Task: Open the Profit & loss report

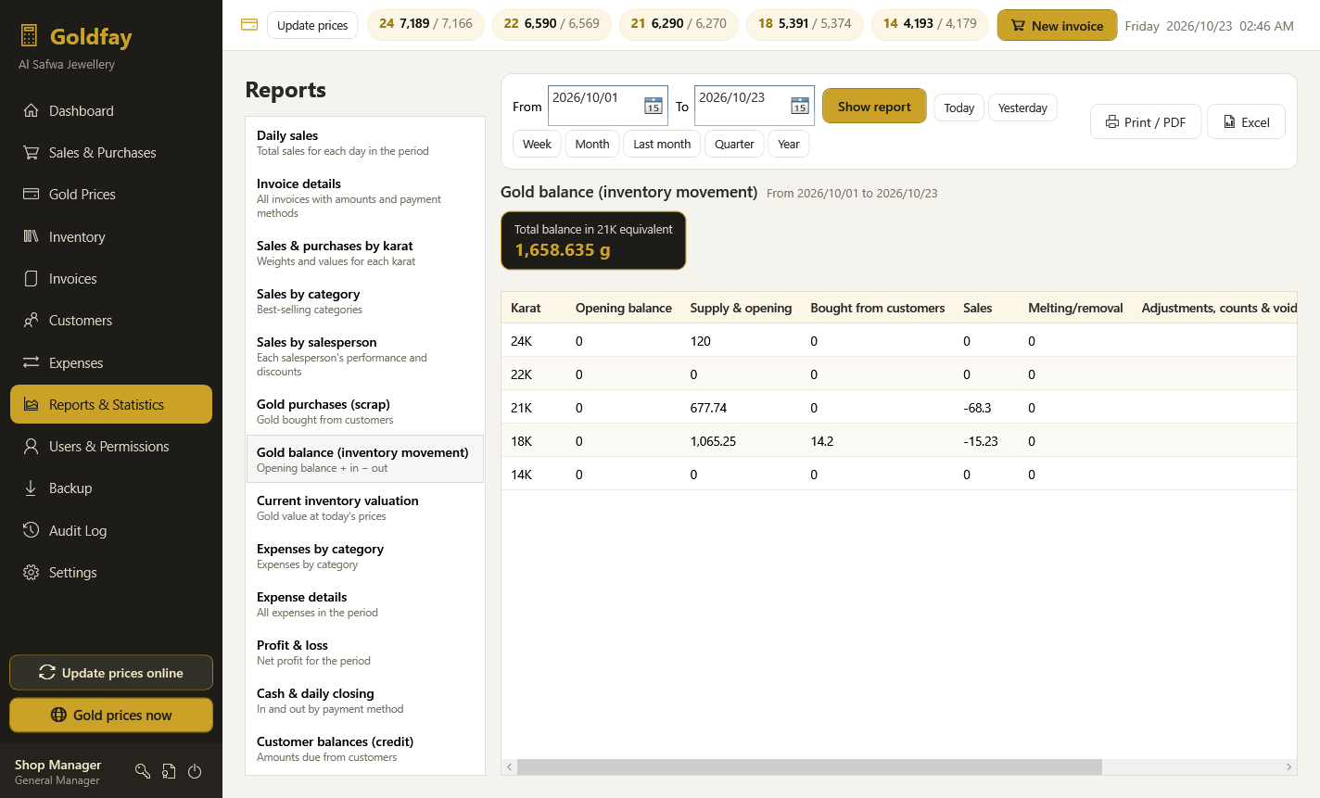Action: tap(365, 652)
